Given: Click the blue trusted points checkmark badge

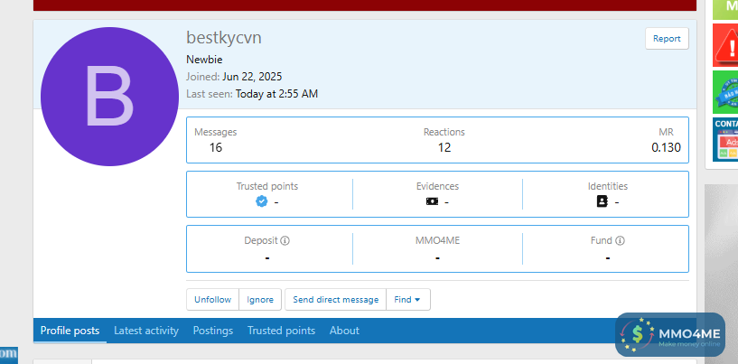Looking at the screenshot, I should pyautogui.click(x=262, y=201).
